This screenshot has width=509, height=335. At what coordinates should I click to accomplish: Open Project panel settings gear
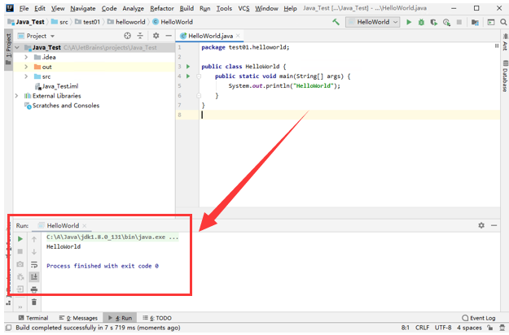click(156, 36)
